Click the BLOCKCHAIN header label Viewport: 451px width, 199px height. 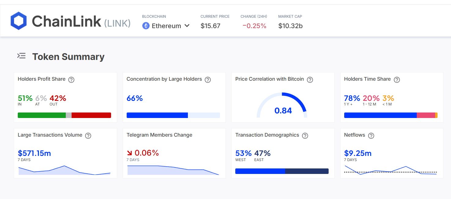pos(154,17)
